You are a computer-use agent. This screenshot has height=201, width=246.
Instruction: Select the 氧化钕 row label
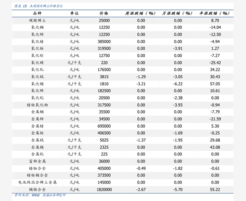click(37, 48)
